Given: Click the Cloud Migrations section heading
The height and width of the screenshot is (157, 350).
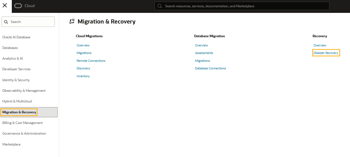Looking at the screenshot, I should pos(89,36).
